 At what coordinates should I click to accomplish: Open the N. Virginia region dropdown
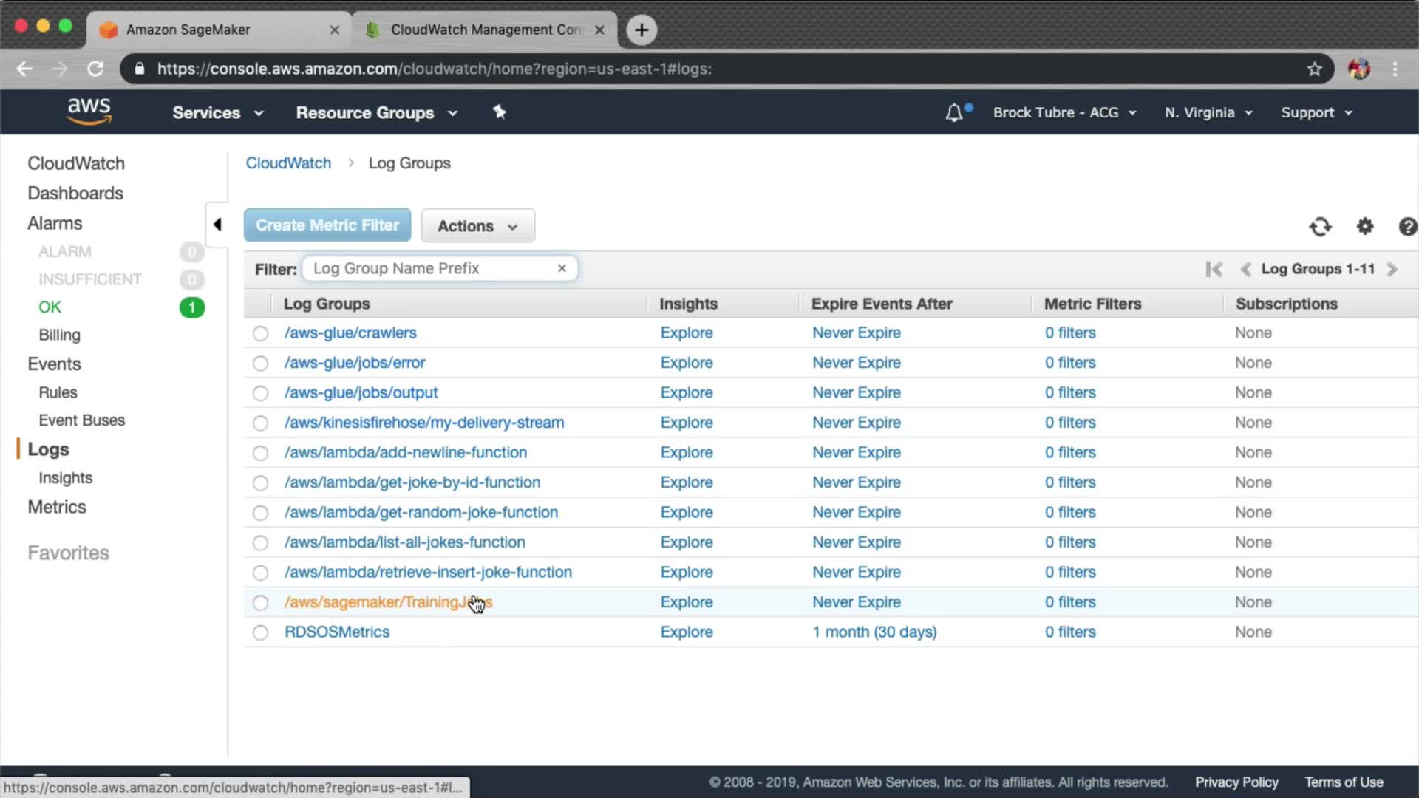tap(1208, 113)
